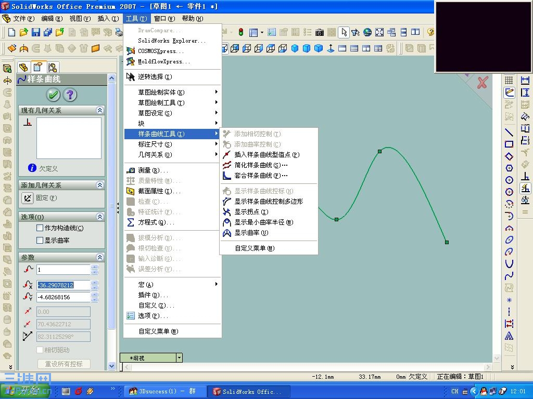This screenshot has width=533, height=399.
Task: Select the Text sketch tool icon
Action: coord(509,336)
